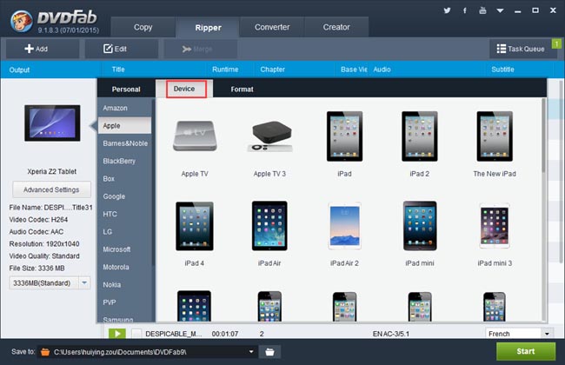The width and height of the screenshot is (565, 365).
Task: Click the Merge toolbar button
Action: pos(201,49)
